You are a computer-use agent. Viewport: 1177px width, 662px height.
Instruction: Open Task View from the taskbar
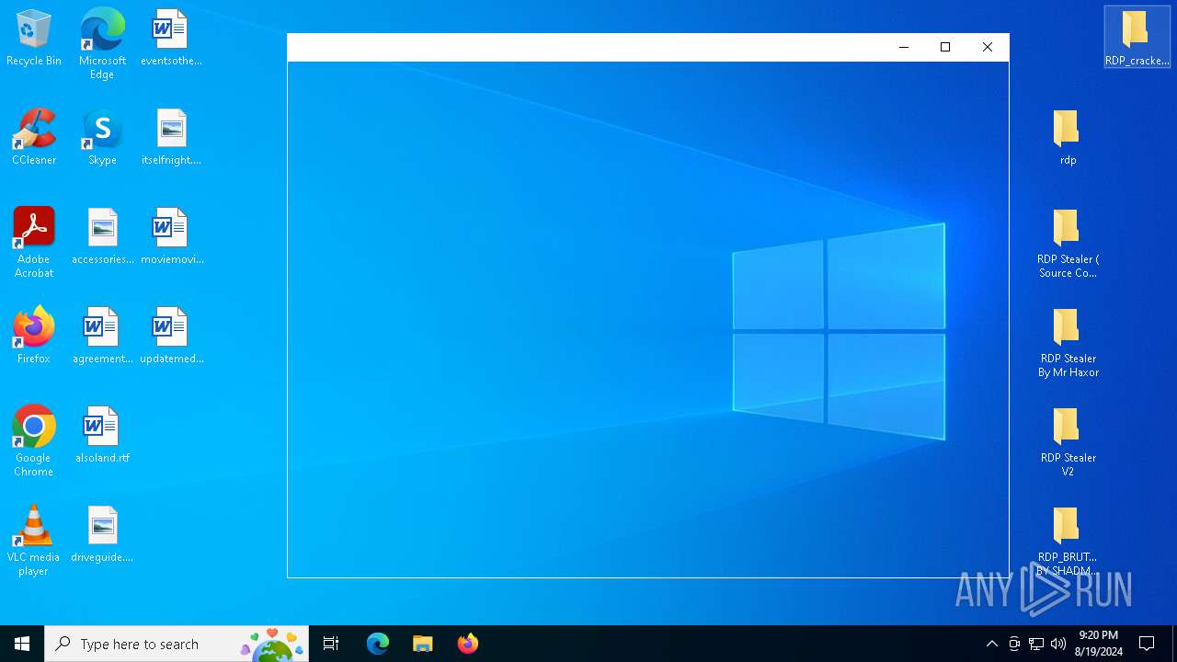coord(331,644)
